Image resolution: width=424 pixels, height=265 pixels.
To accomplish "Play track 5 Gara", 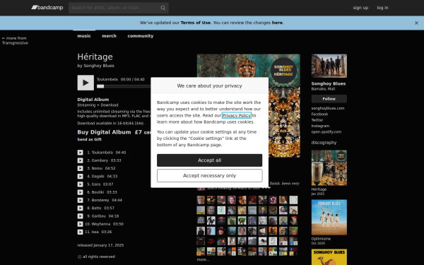I will 80,184.
